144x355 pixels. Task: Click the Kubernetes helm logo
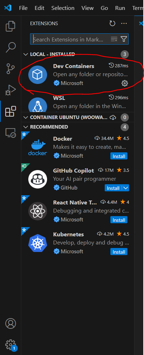tap(38, 243)
